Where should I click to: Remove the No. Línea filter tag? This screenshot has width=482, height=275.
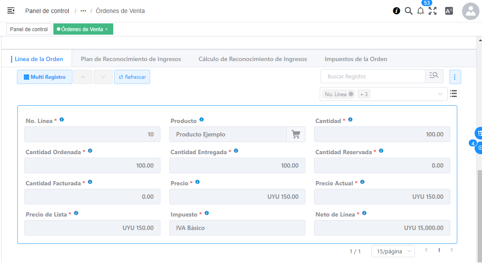point(351,94)
